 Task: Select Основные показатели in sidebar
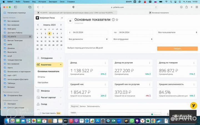[48, 71]
